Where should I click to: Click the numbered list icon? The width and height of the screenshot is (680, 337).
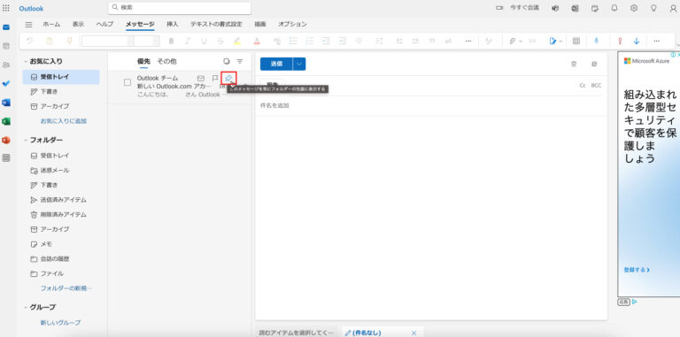pos(310,41)
